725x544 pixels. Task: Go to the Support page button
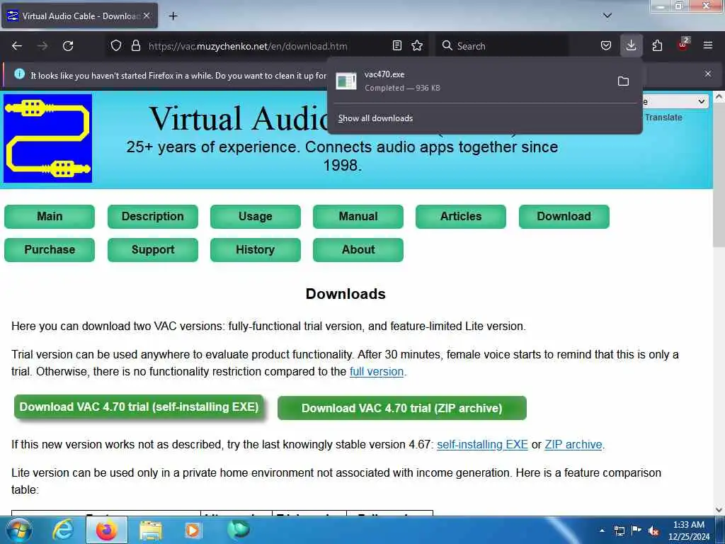coord(153,250)
